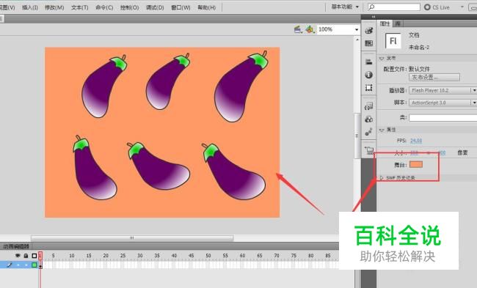Open the 文本(T) menu
Screen dimensions: 477x288
point(79,7)
